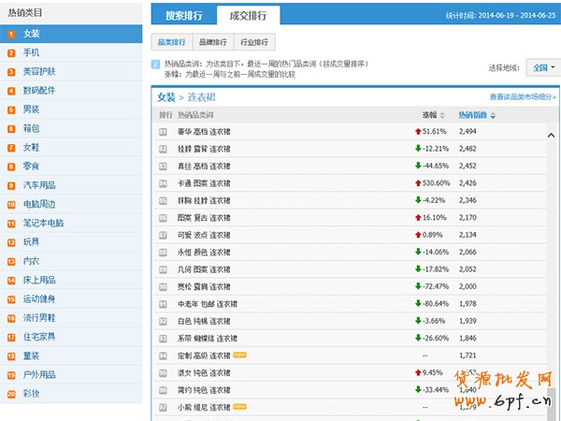The width and height of the screenshot is (561, 421).
Task: Select 运动健身 category
Action: click(71, 299)
